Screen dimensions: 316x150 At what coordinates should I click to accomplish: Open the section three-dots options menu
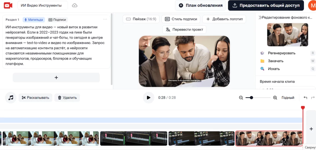tap(105, 19)
